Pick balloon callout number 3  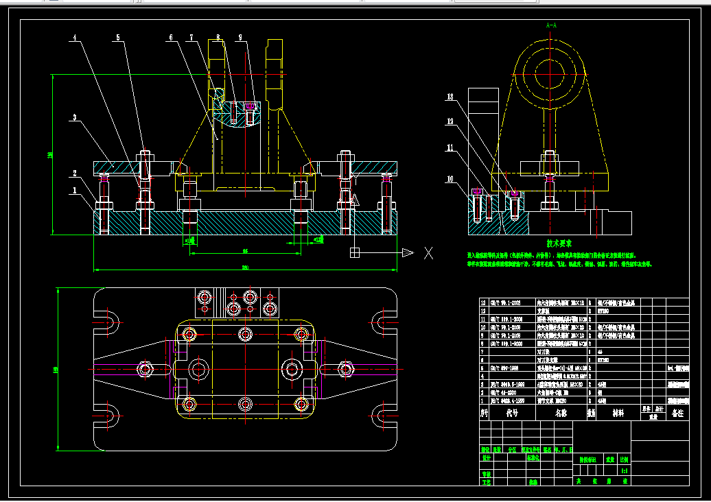point(75,117)
